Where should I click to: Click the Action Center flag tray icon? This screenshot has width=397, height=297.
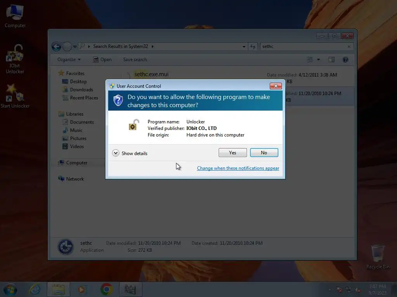pos(339,290)
